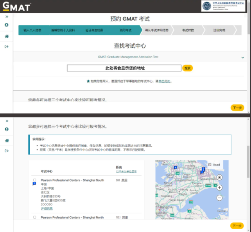Click address line 天钥桥路333号
The width and height of the screenshot is (251, 232).
click(x=50, y=196)
